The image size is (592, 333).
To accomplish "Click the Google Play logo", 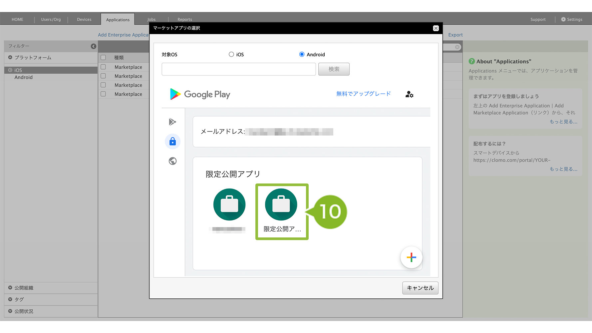I will click(200, 95).
